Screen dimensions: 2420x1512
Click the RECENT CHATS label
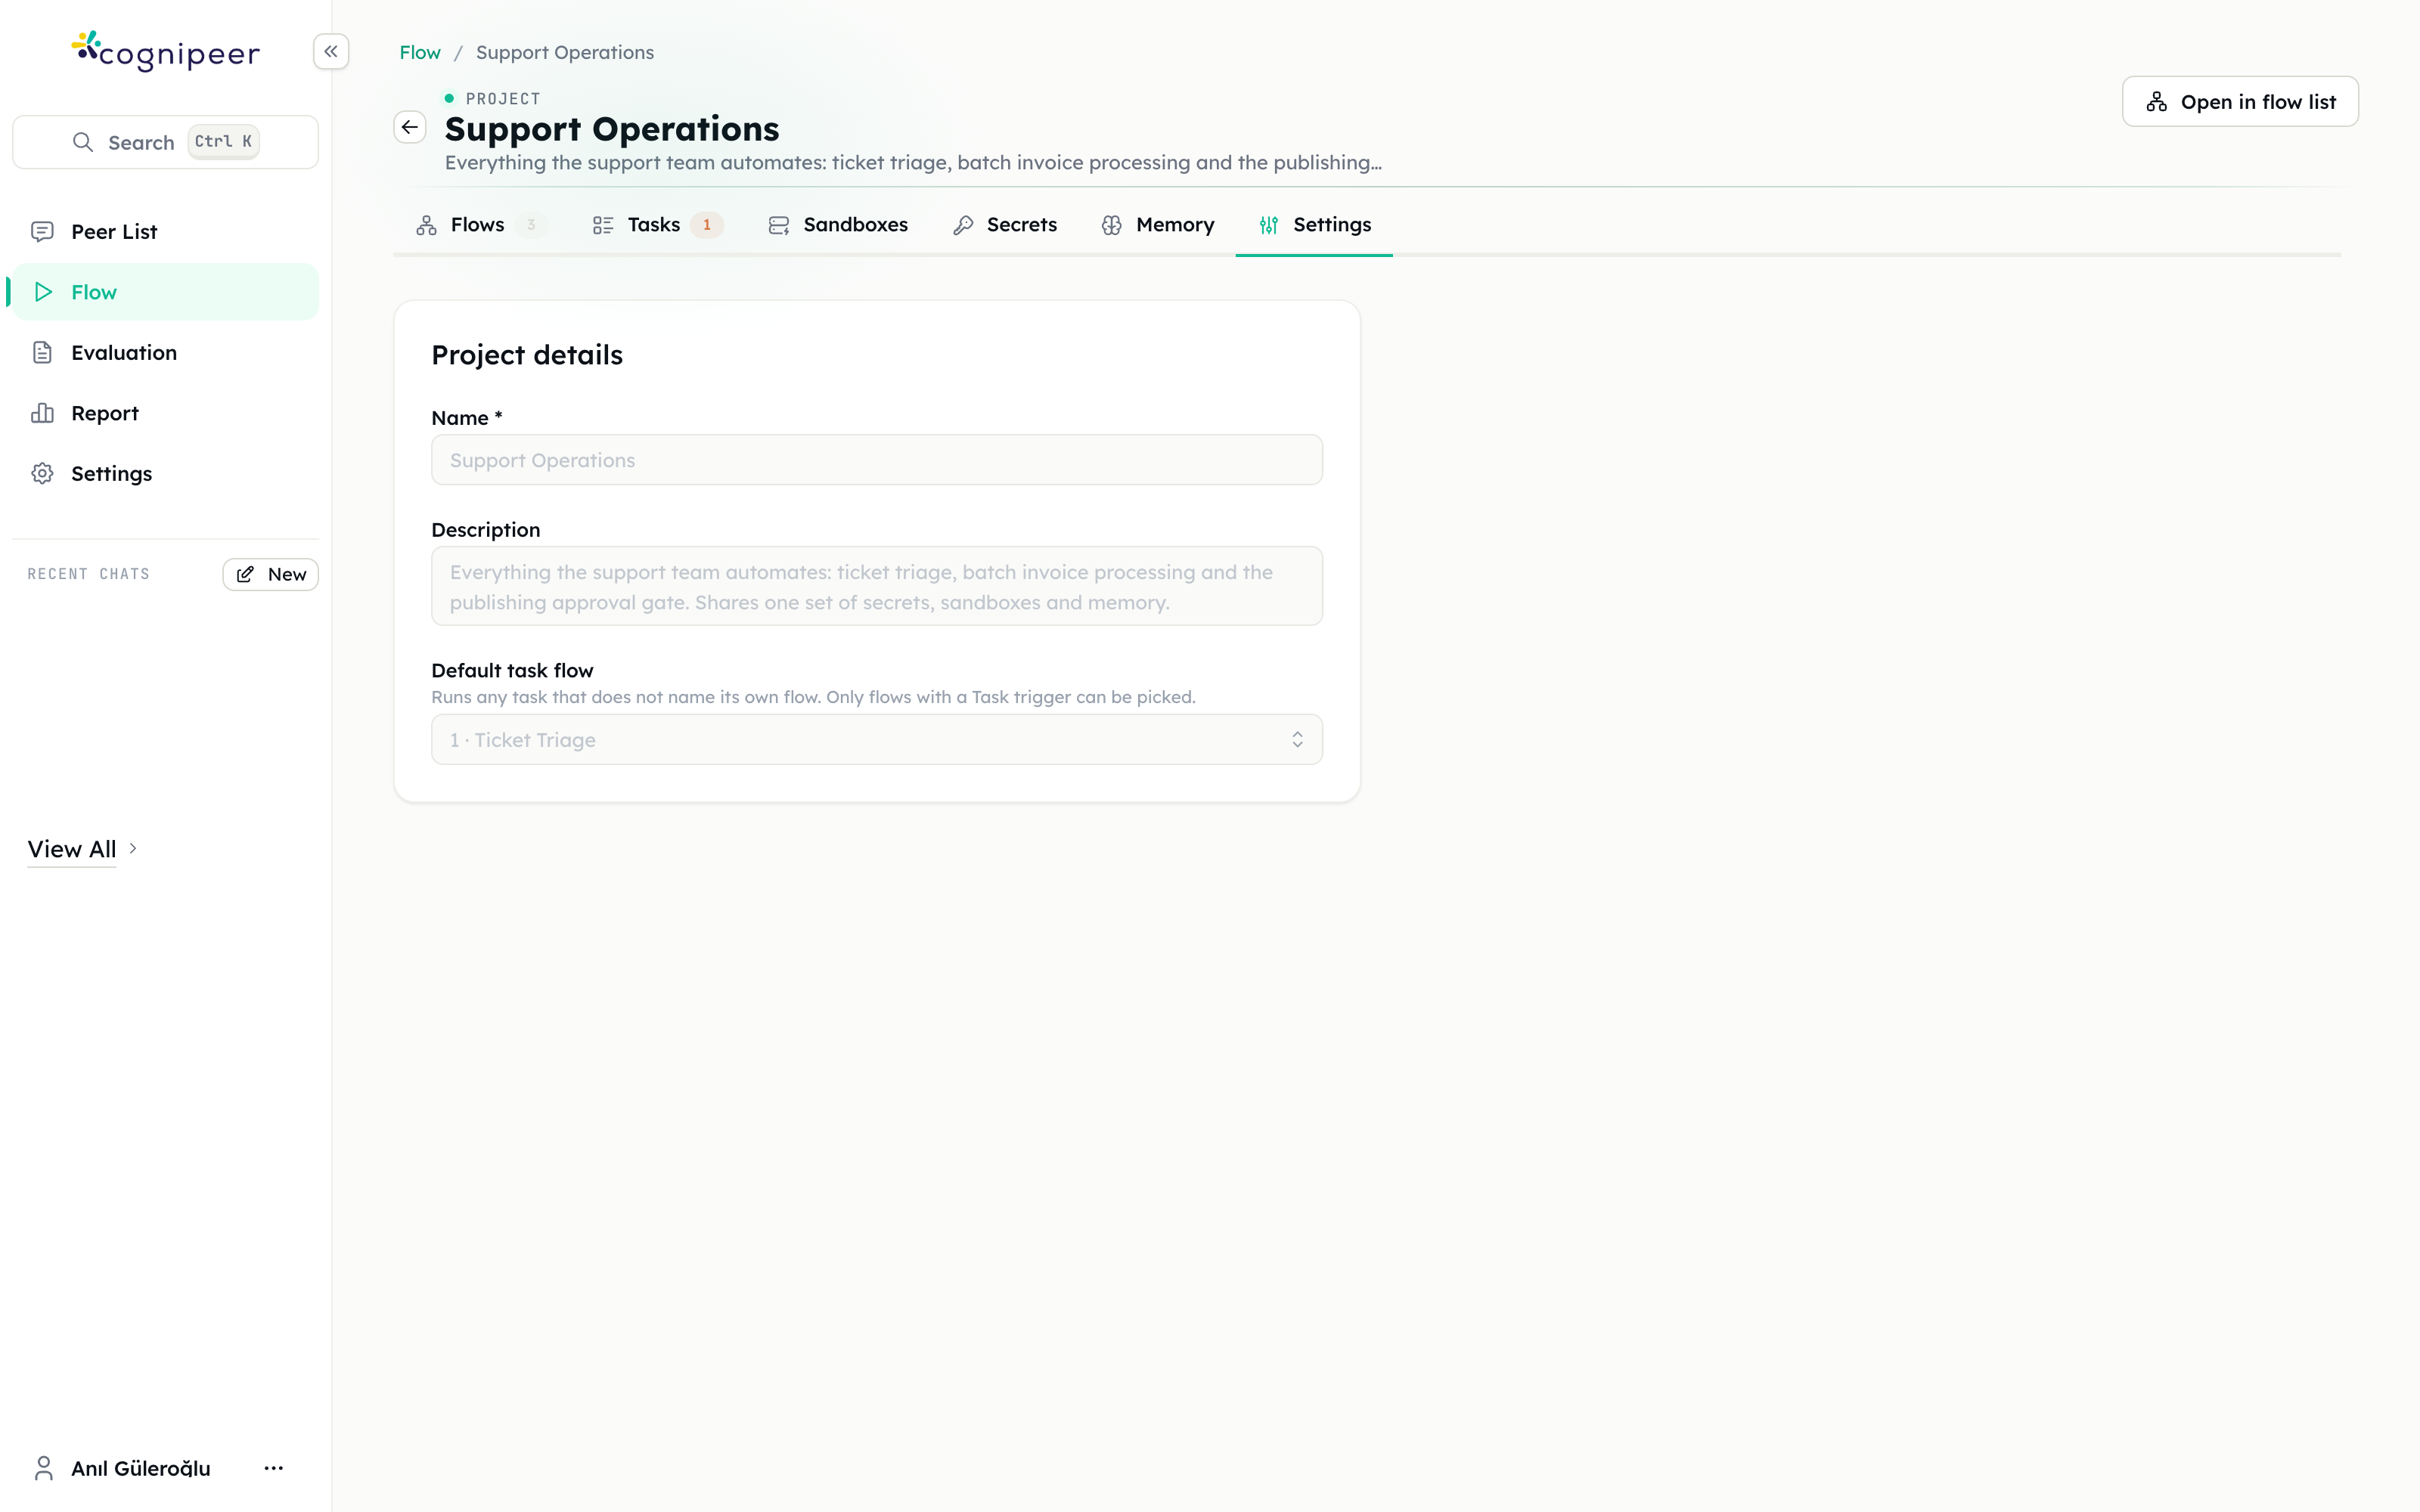[x=88, y=574]
